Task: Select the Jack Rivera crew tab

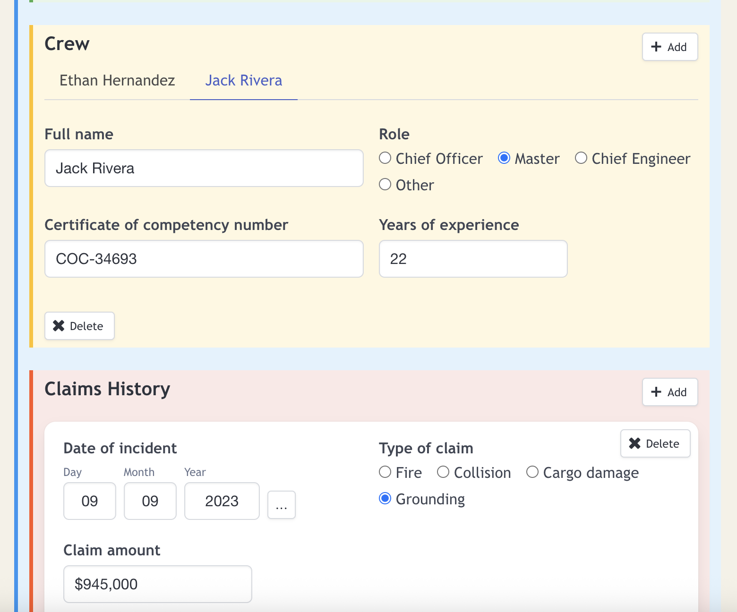Action: pos(243,80)
